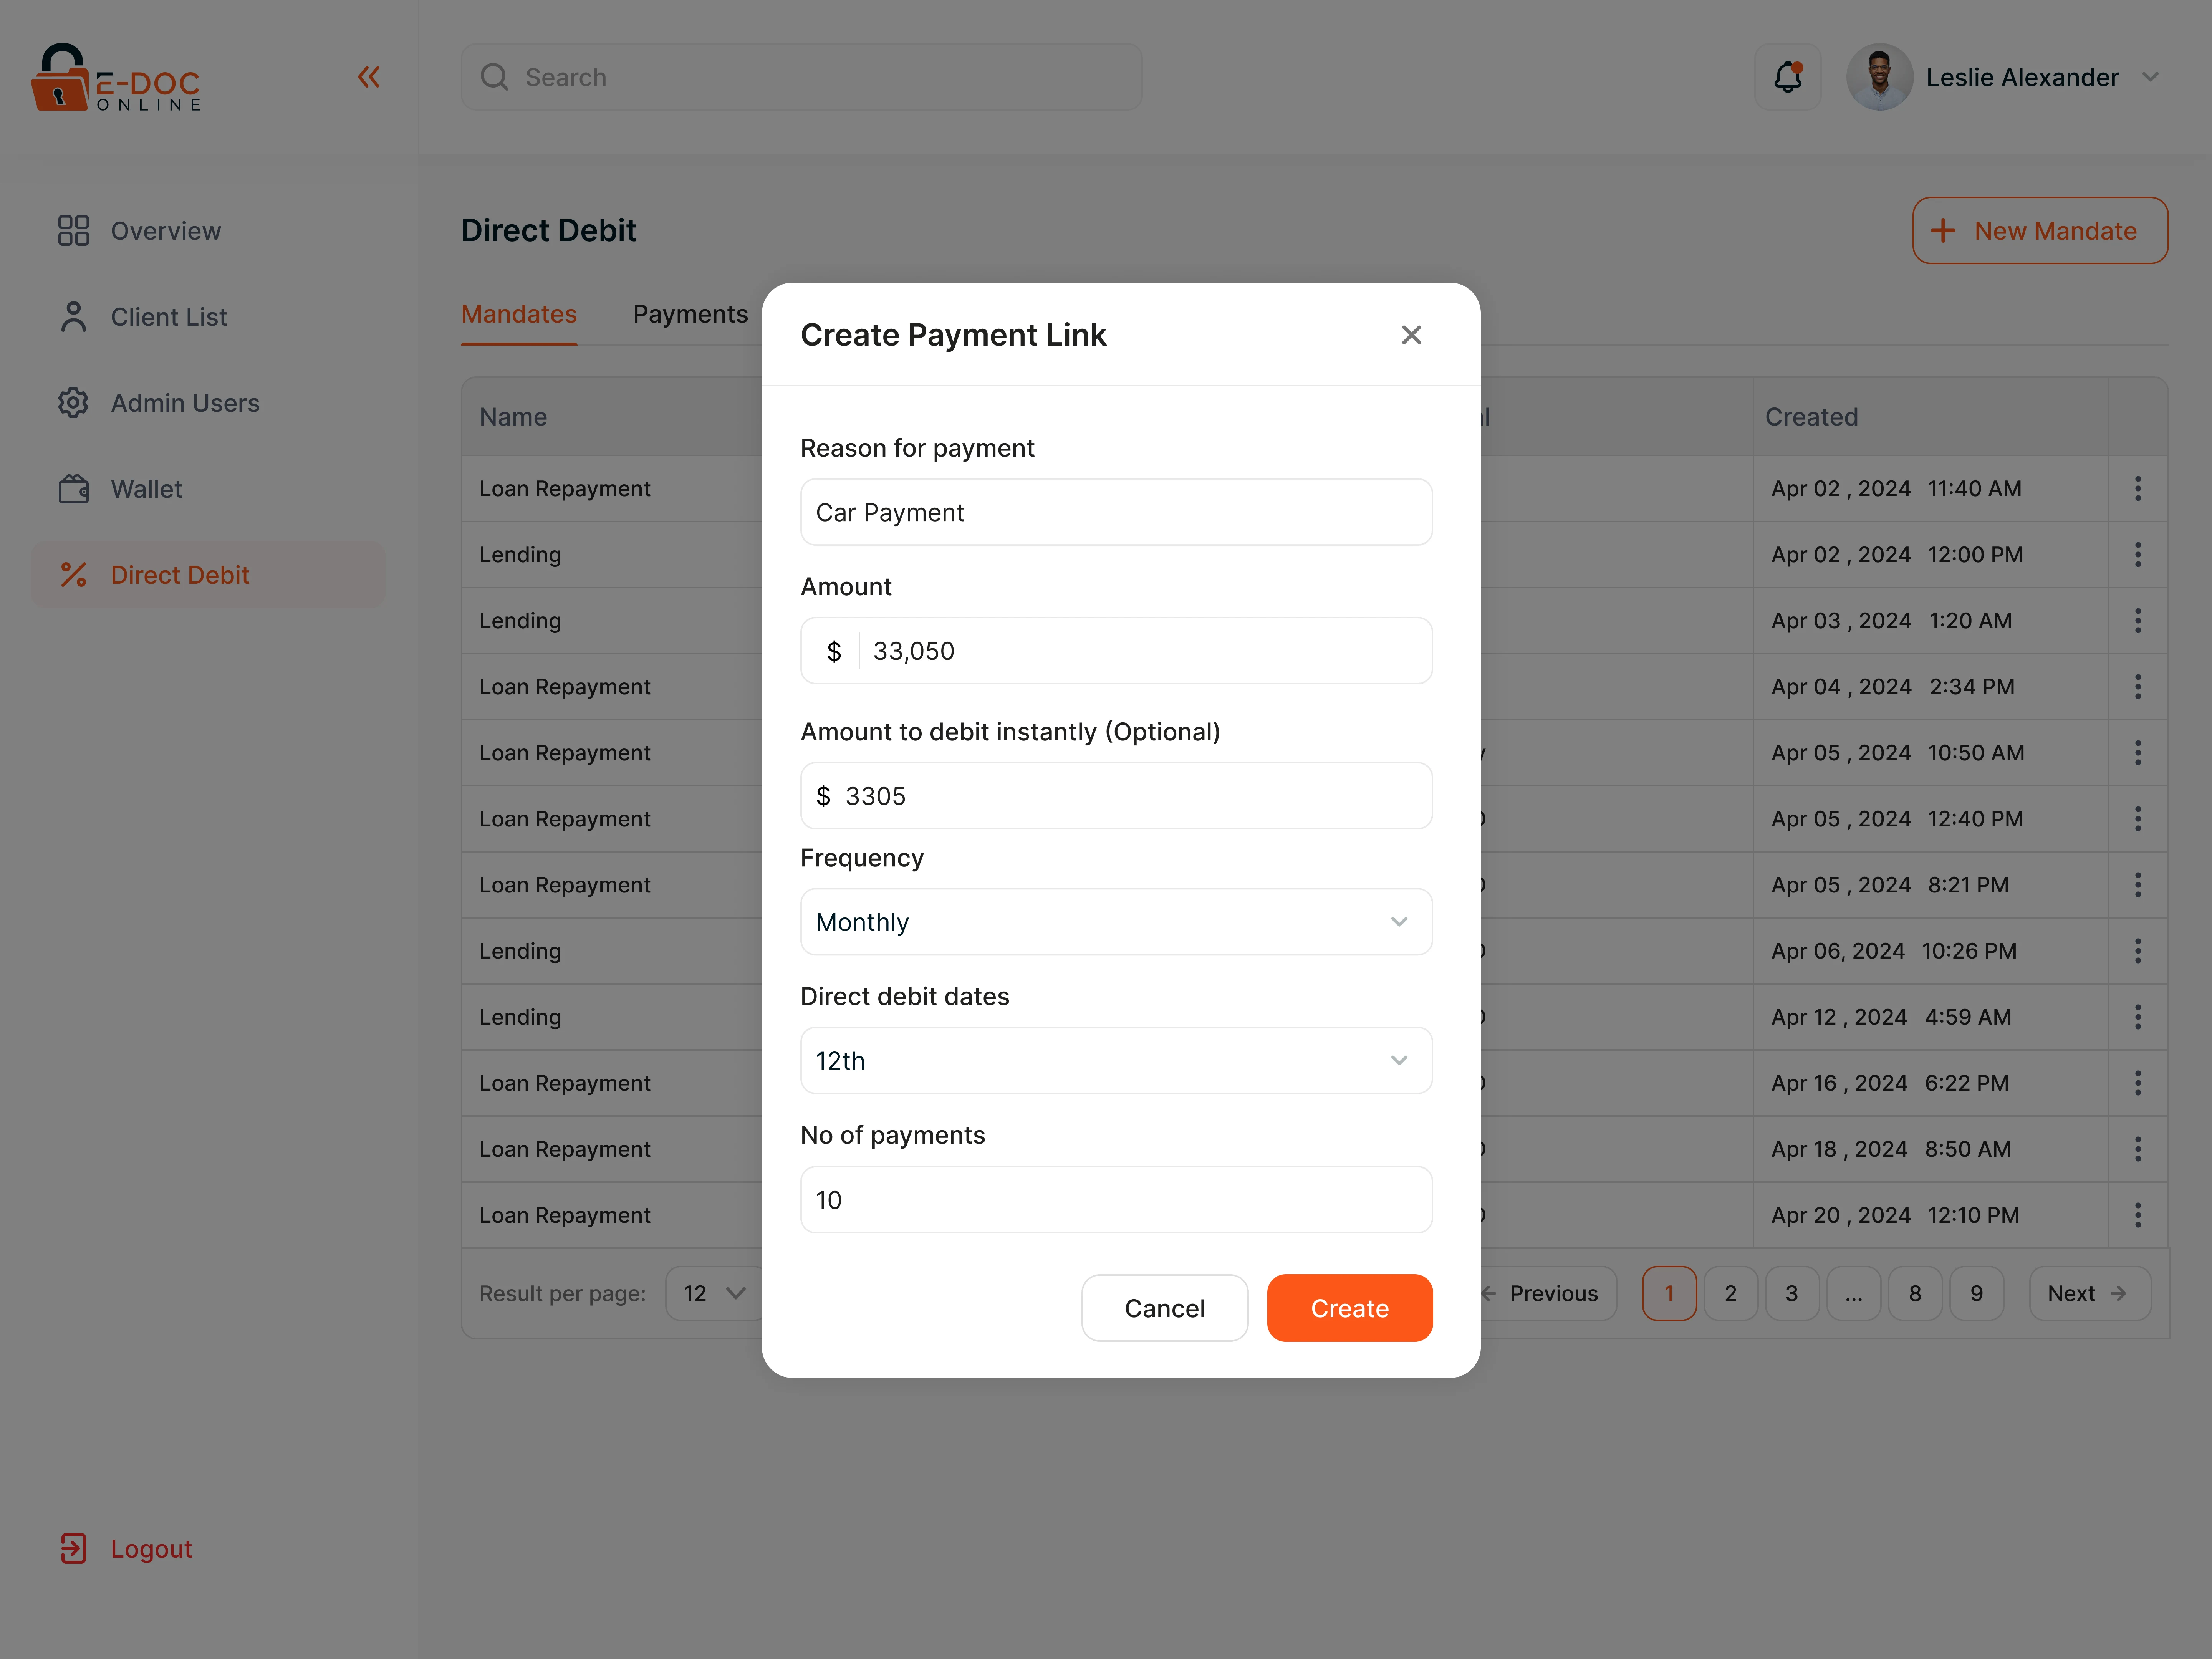The height and width of the screenshot is (1659, 2212).
Task: Open Overview in the sidebar
Action: click(x=208, y=231)
